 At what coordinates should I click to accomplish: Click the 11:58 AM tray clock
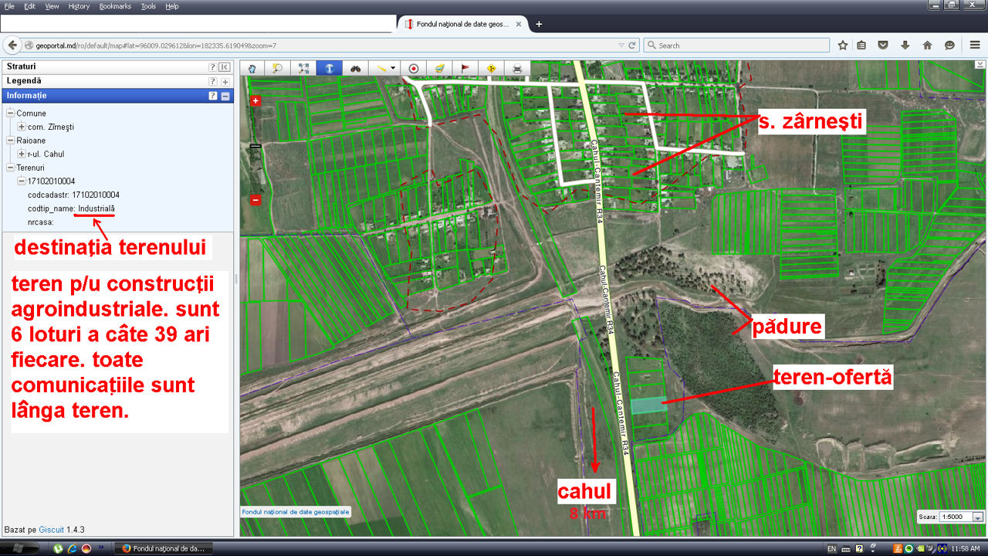966,548
